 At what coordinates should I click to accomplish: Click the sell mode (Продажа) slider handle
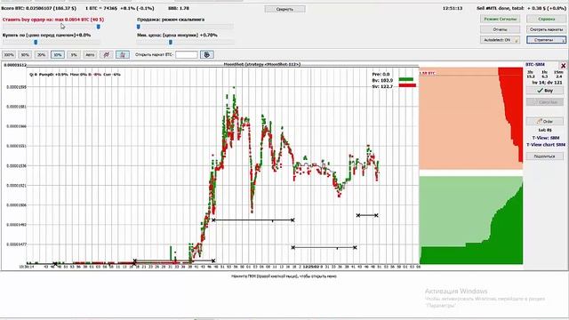(139, 27)
